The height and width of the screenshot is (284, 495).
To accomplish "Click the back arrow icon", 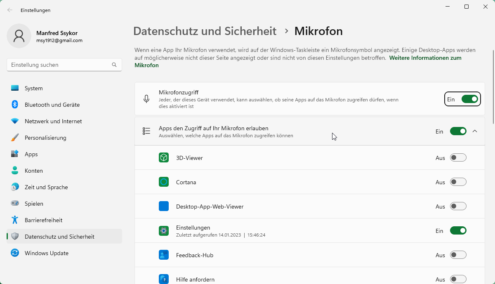I will [10, 10].
